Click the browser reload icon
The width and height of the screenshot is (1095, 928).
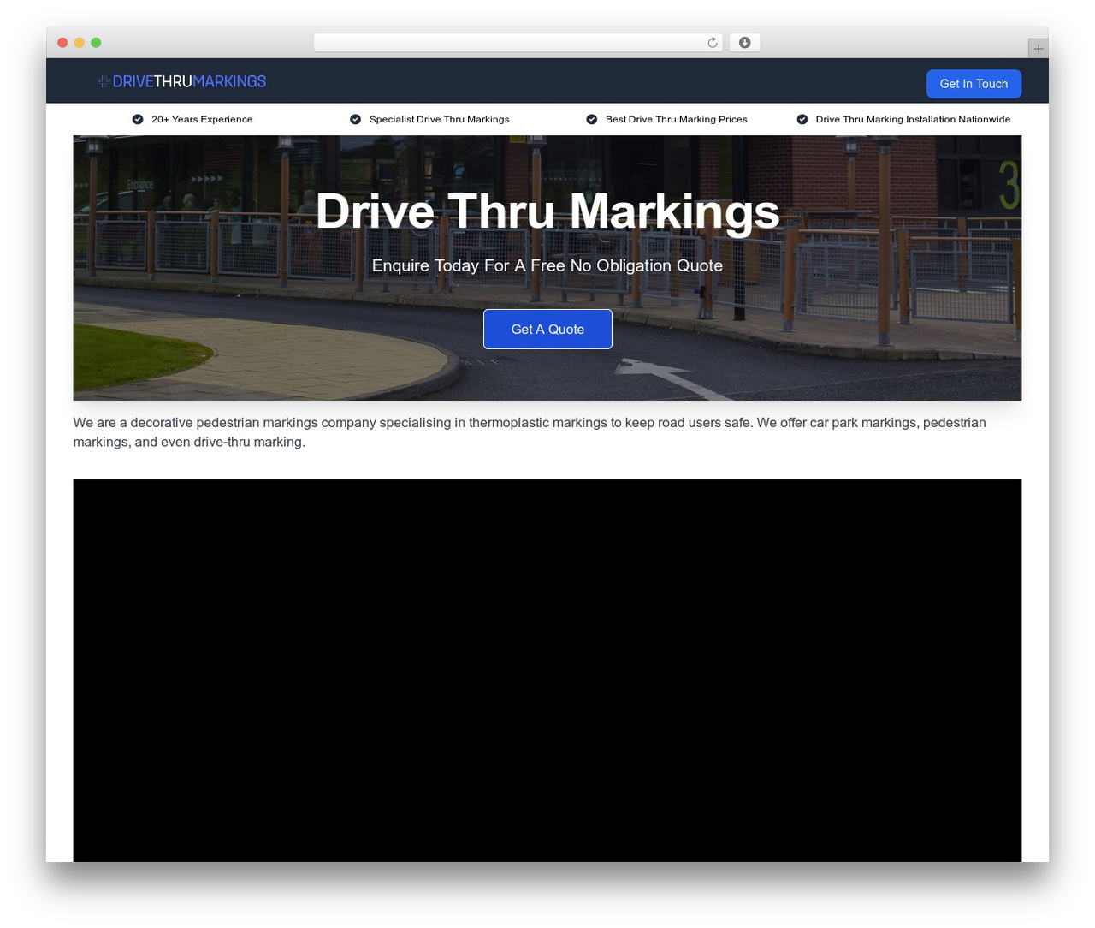point(713,43)
